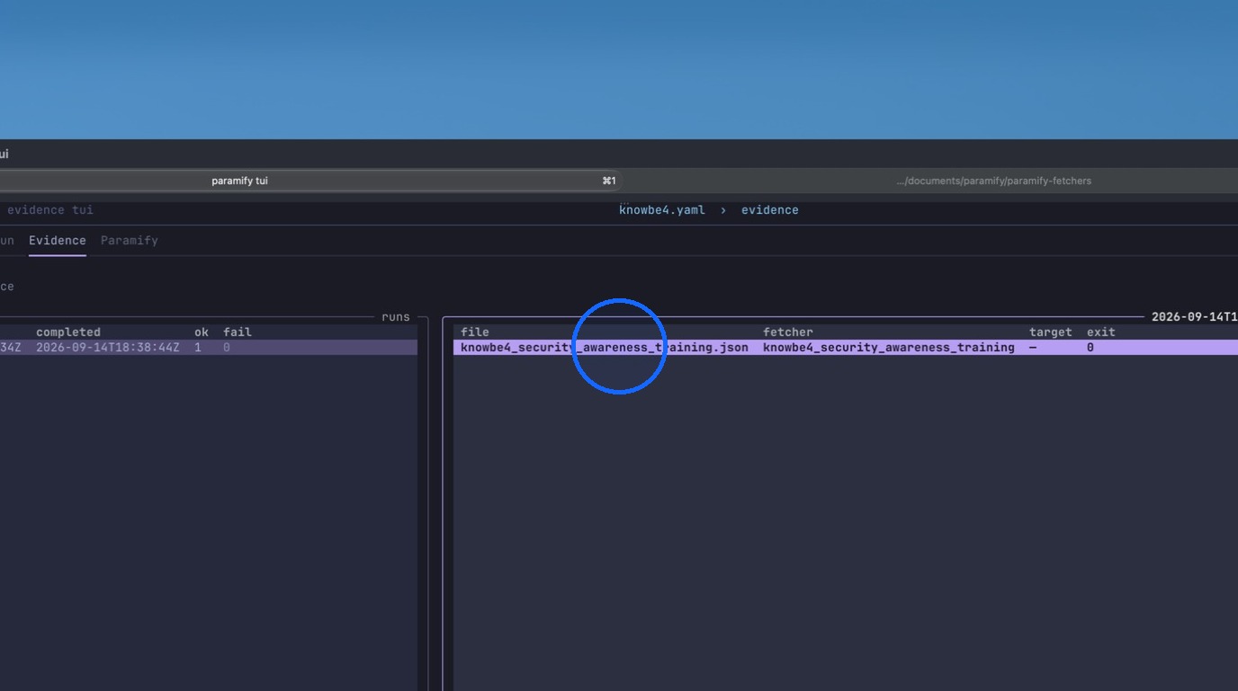1238x691 pixels.
Task: Click the "evidence tui" header text
Action: pyautogui.click(x=50, y=210)
